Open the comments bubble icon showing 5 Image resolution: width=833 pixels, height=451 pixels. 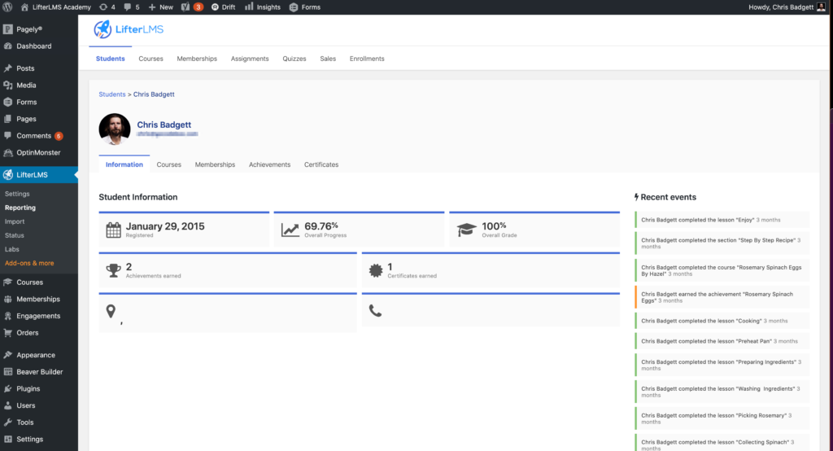coord(128,7)
